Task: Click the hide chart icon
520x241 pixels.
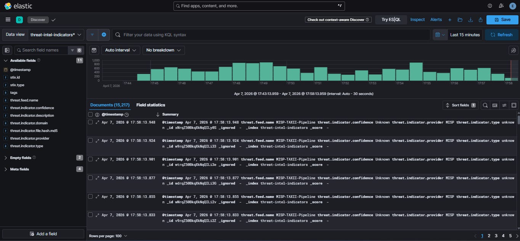Action: tap(94, 50)
